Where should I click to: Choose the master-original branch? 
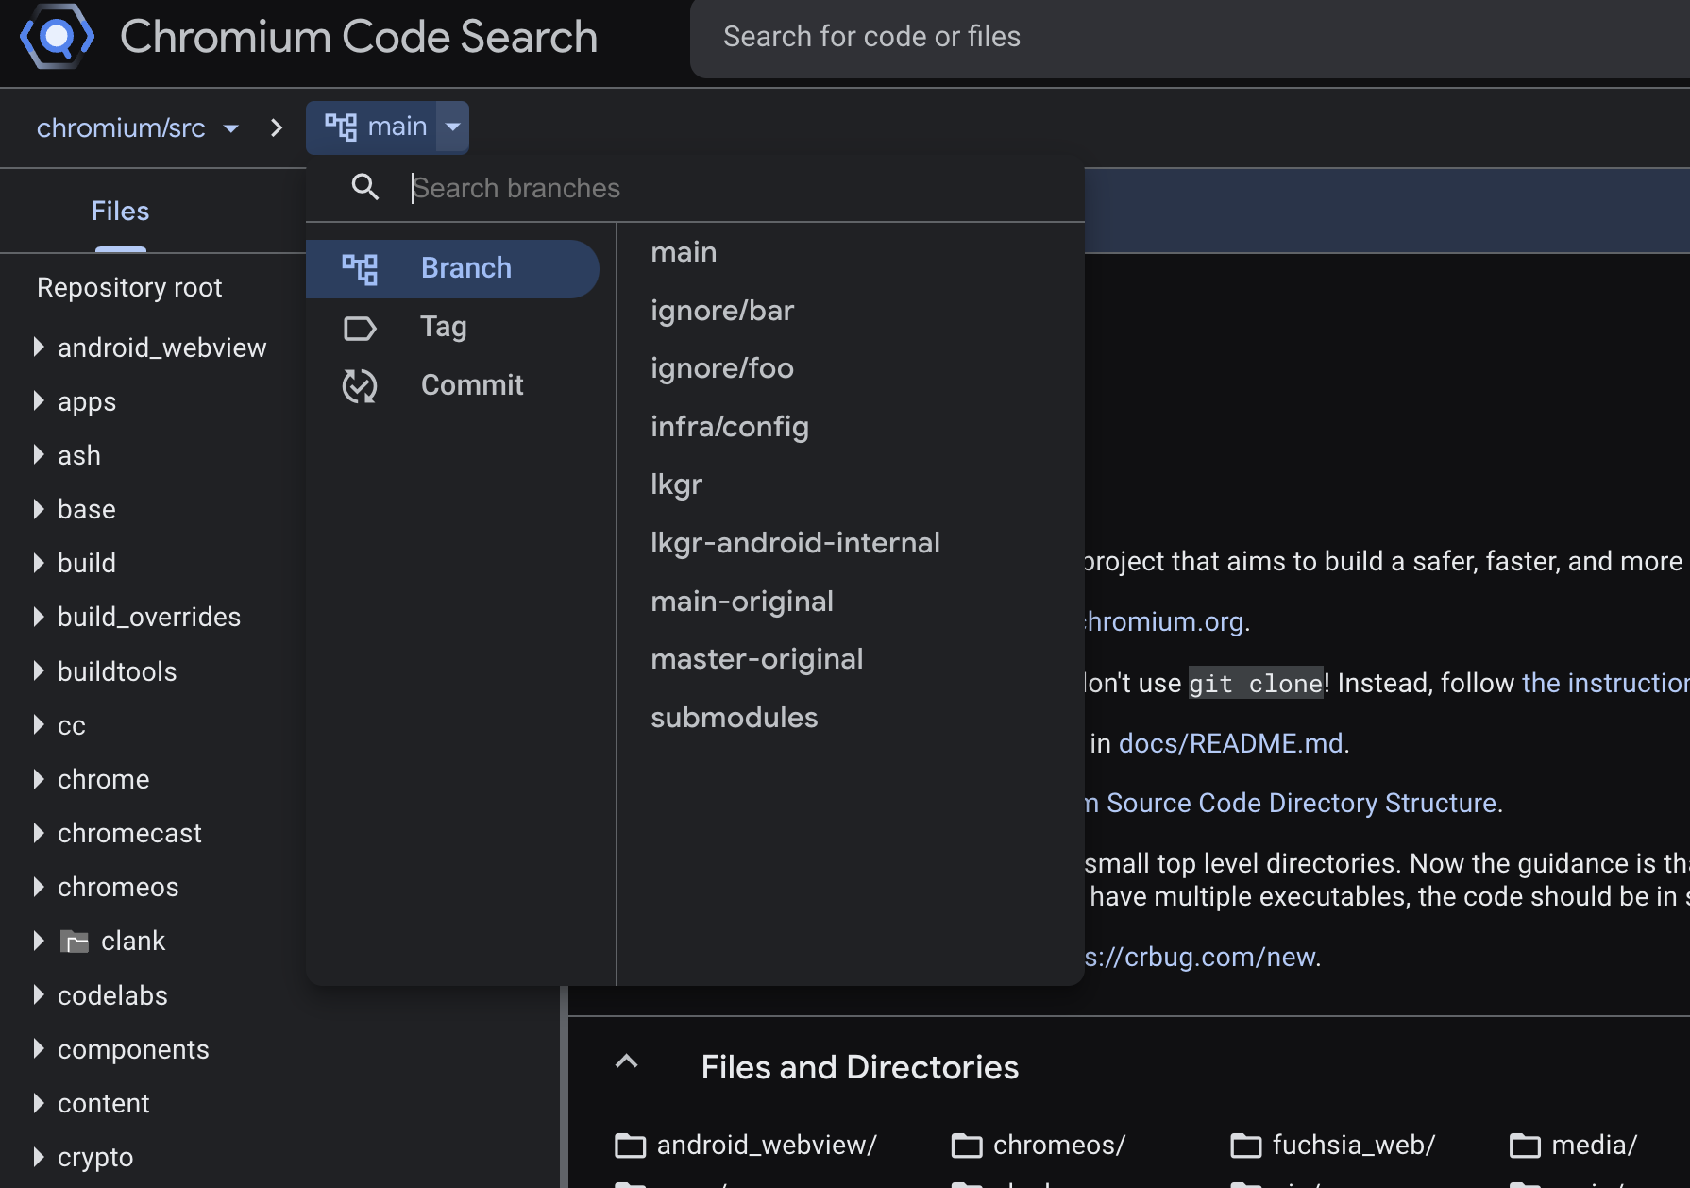point(757,659)
